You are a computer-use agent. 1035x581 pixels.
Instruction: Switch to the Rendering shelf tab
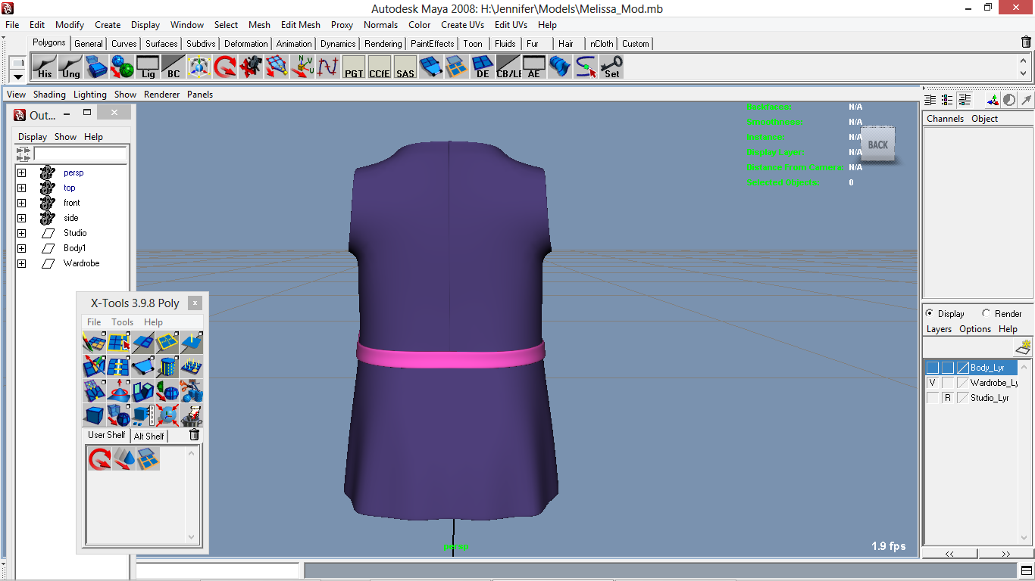pyautogui.click(x=383, y=44)
